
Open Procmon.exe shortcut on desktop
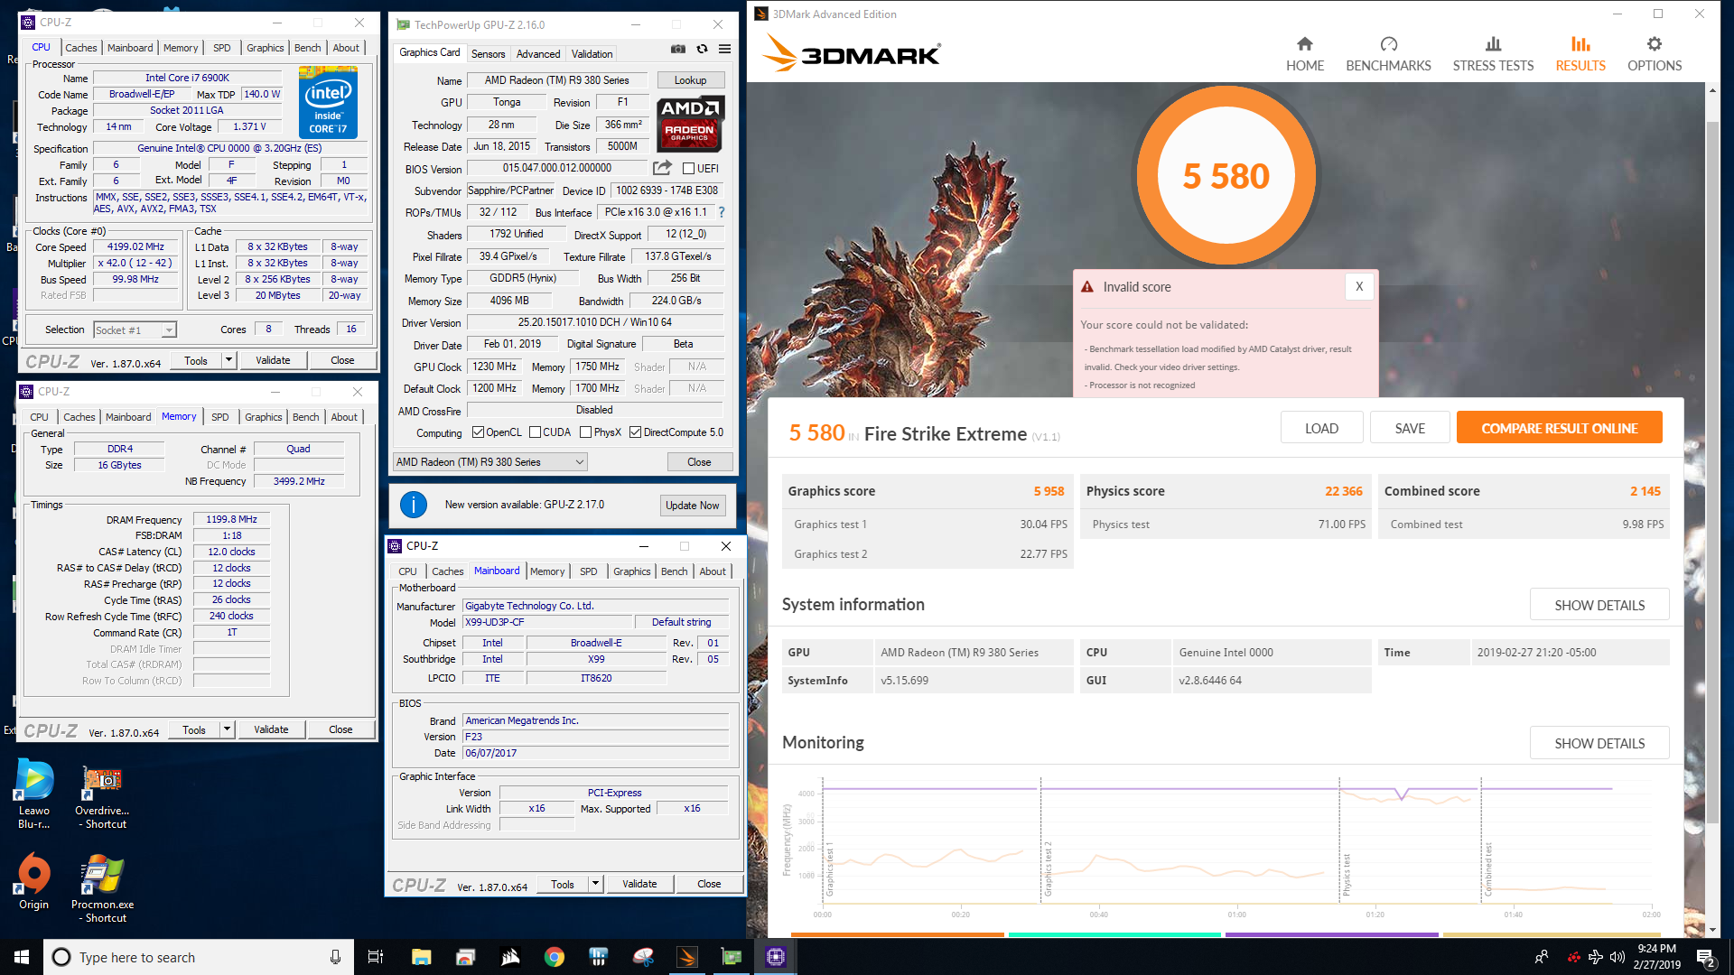point(102,889)
